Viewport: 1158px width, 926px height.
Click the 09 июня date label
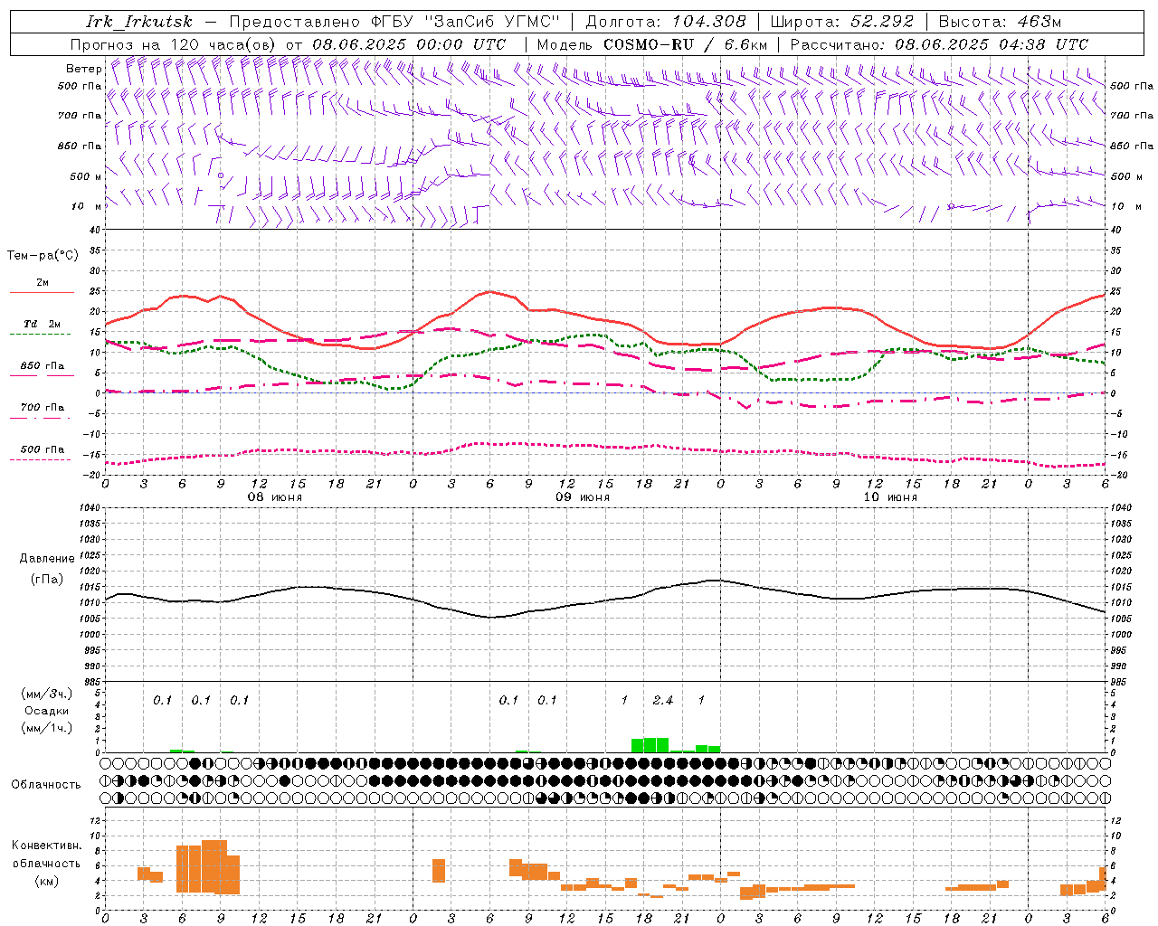point(583,497)
